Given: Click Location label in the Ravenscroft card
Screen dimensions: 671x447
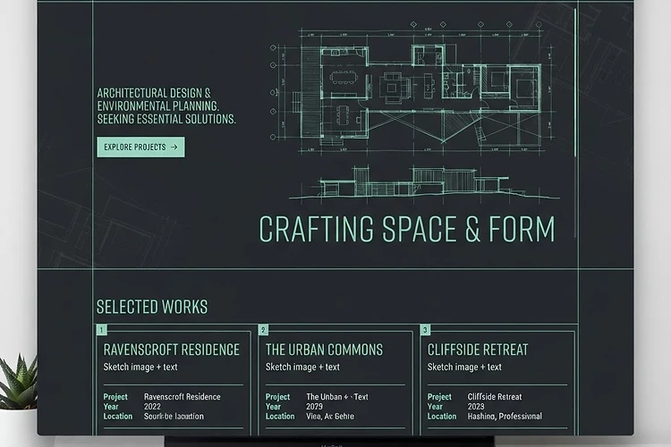Looking at the screenshot, I should tap(118, 417).
